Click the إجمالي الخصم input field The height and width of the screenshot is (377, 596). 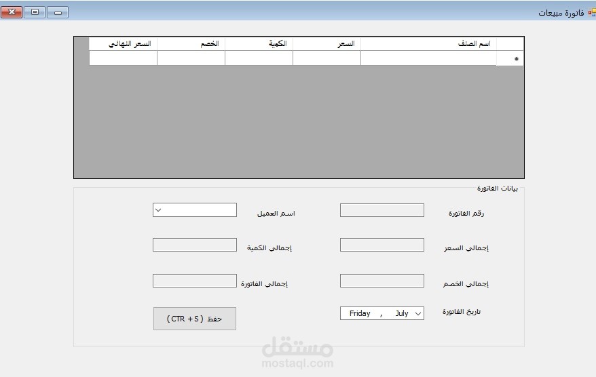tap(382, 281)
